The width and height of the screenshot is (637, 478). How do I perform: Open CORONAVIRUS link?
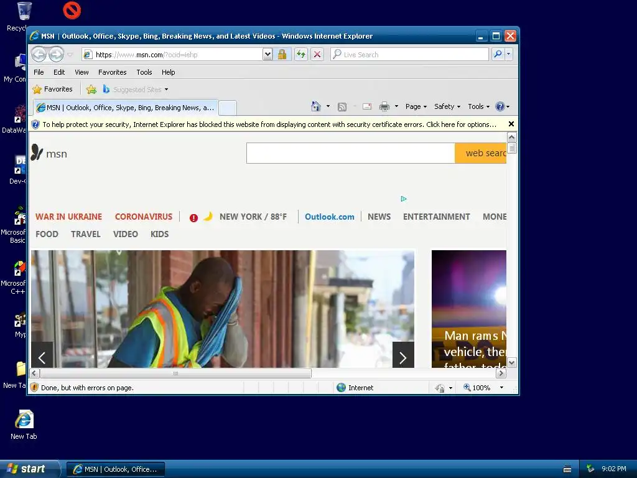coord(144,217)
